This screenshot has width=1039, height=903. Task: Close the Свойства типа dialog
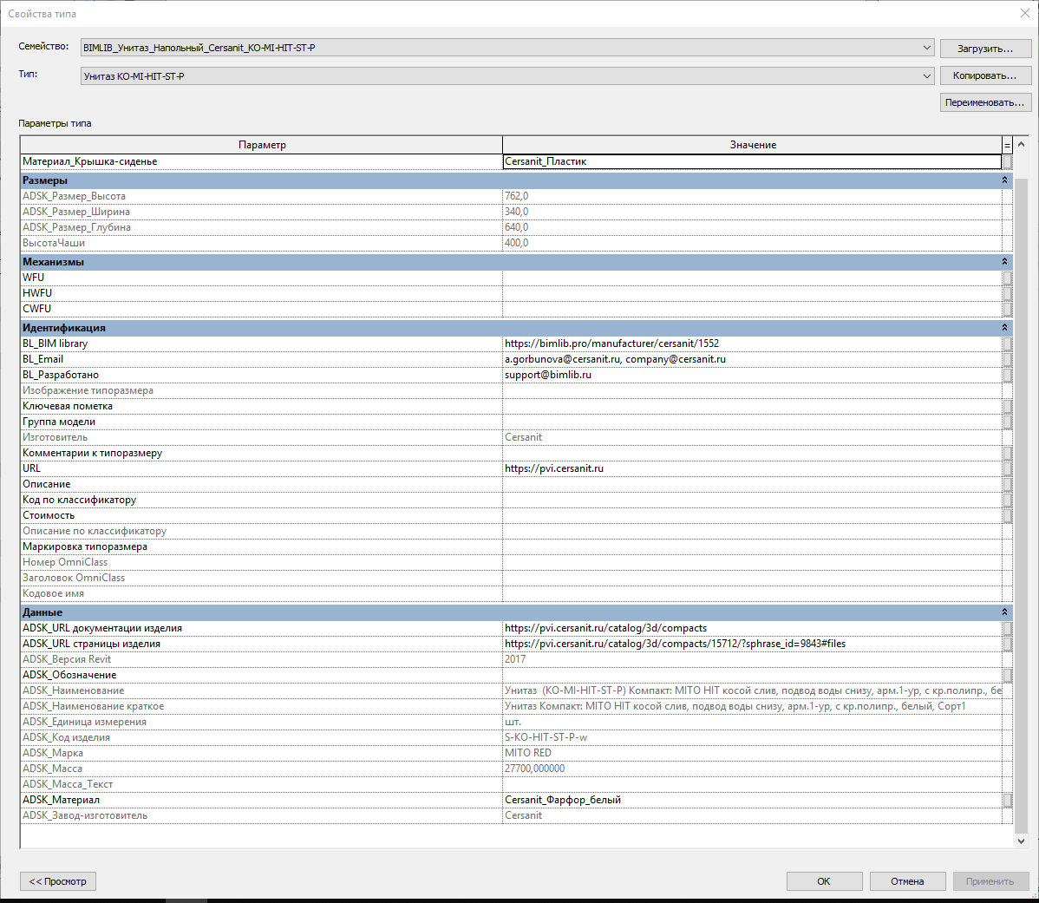pos(1024,13)
